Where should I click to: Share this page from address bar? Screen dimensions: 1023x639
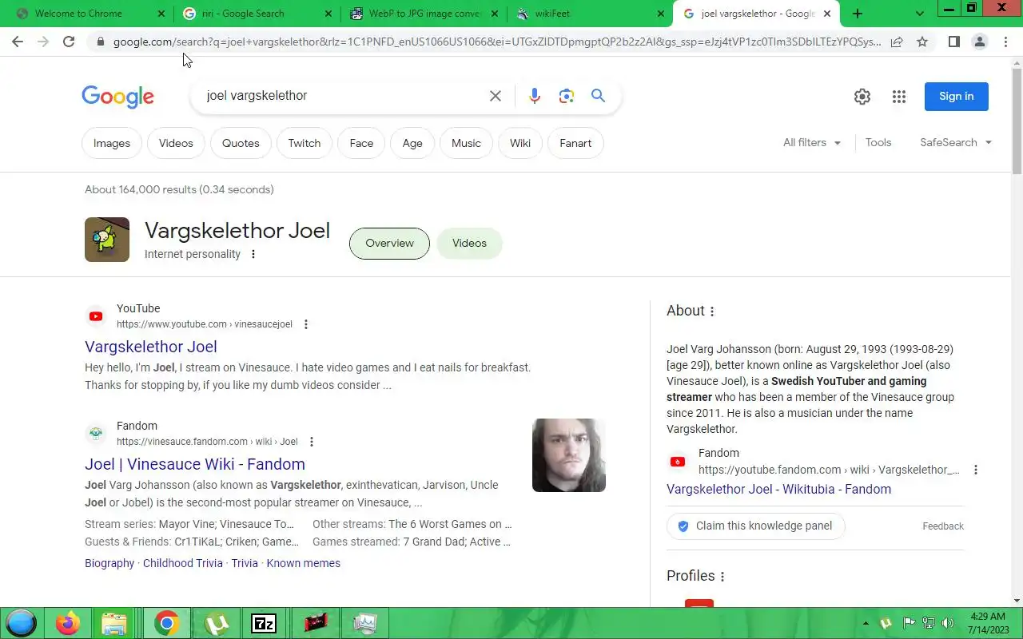(897, 42)
